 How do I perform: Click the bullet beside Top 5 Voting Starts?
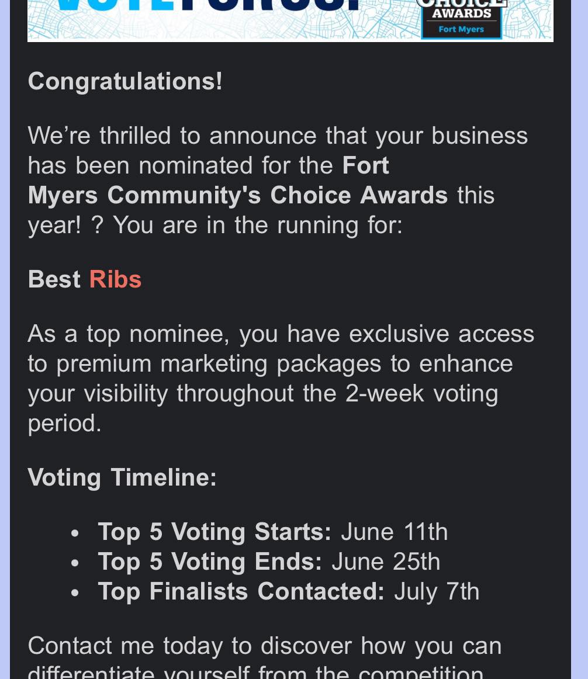click(x=75, y=533)
